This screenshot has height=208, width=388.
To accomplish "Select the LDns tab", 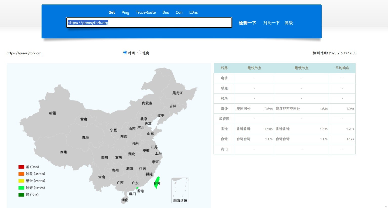I will point(193,12).
